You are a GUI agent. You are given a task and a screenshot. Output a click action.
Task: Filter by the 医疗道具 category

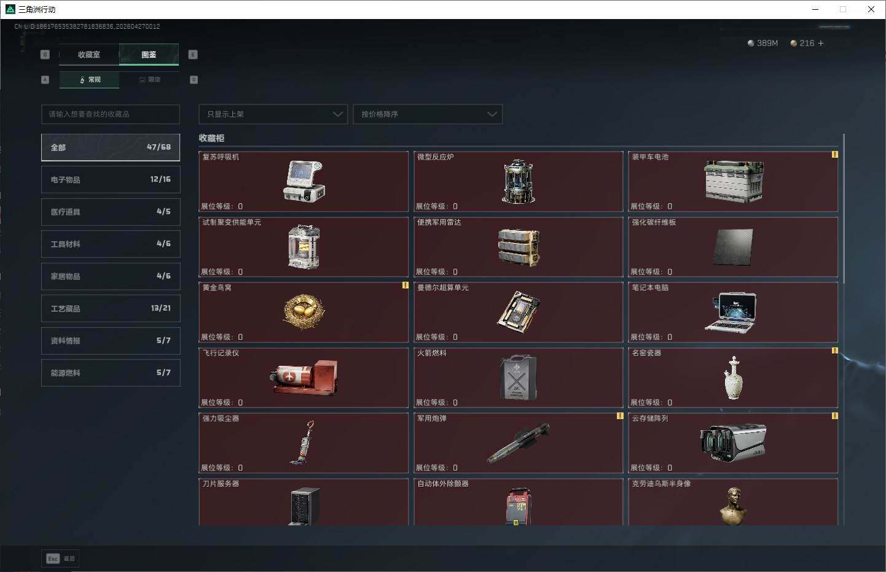(x=111, y=212)
